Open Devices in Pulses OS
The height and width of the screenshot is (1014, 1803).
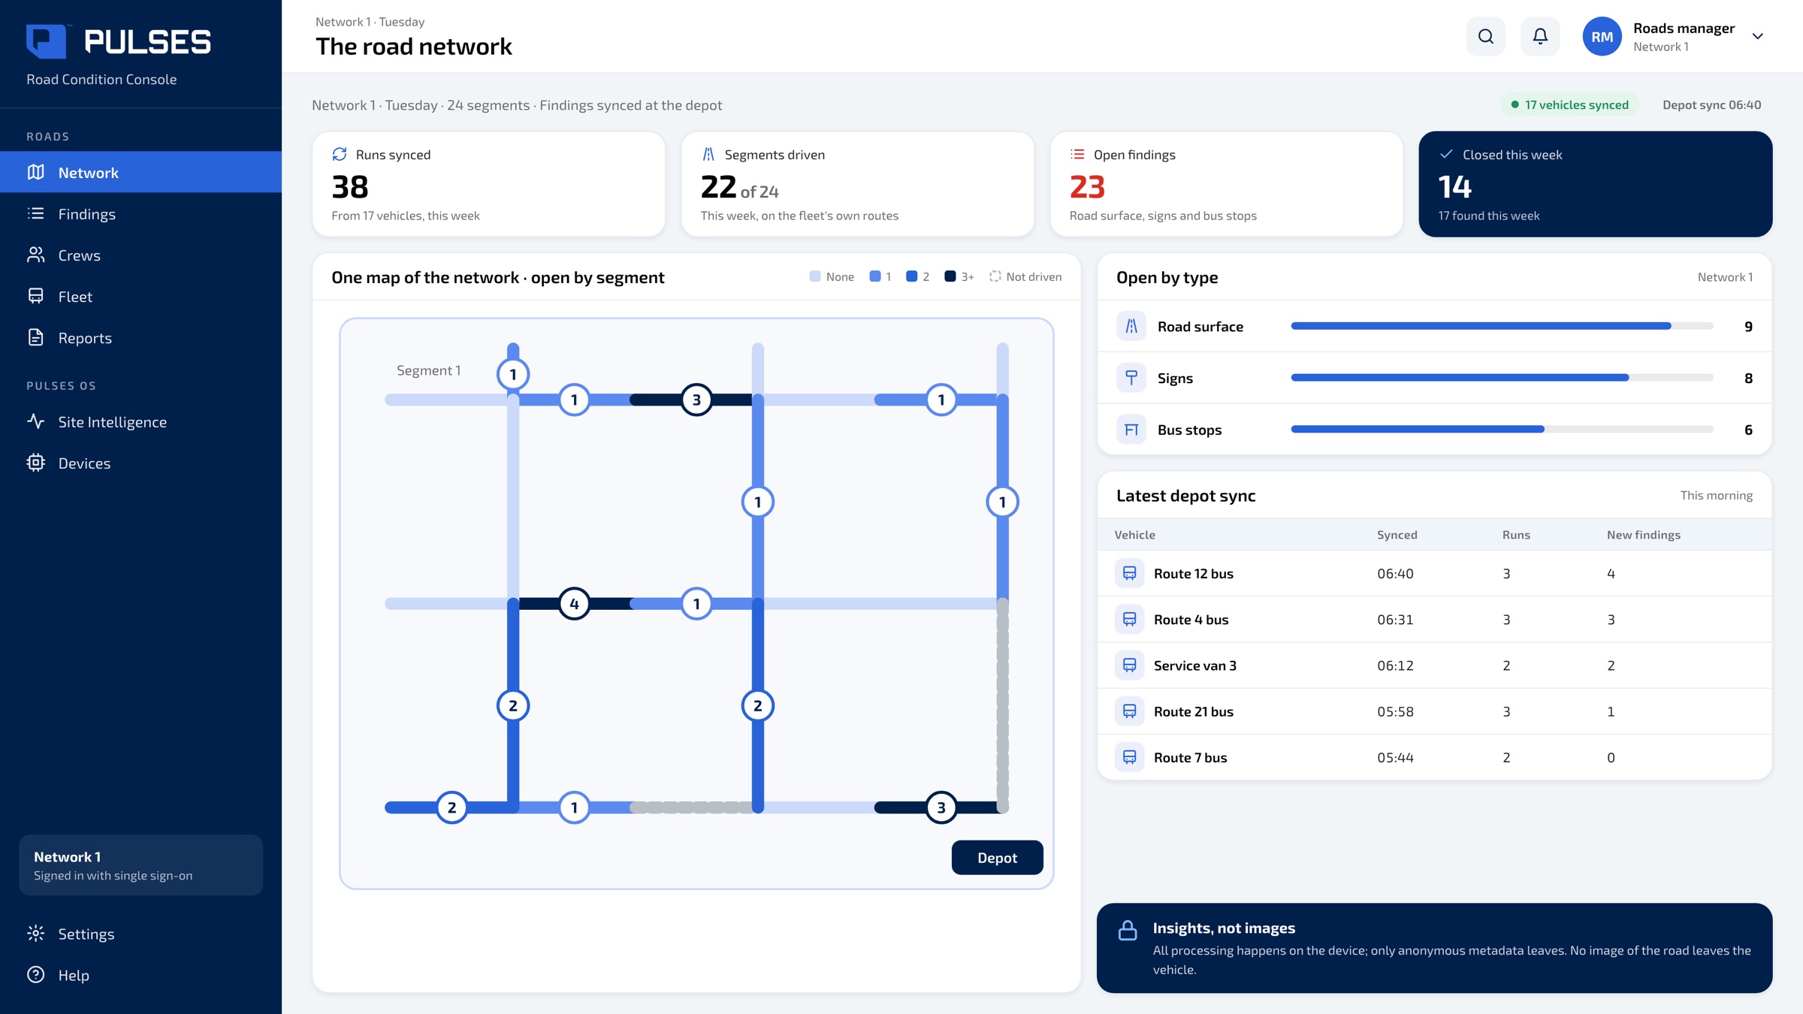(140, 463)
